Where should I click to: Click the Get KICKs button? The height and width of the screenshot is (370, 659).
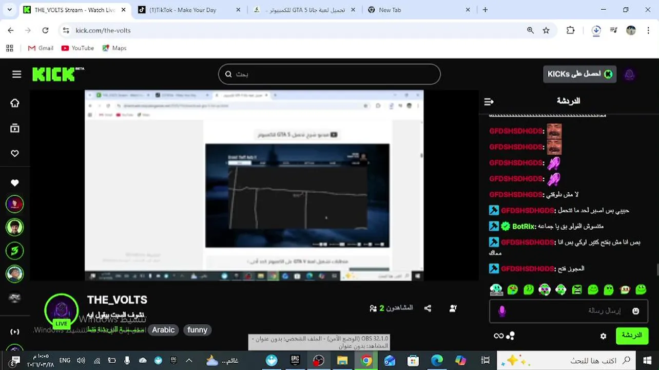click(580, 74)
